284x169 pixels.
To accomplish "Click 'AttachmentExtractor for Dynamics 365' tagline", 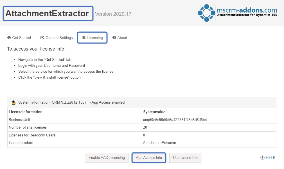I will click(247, 15).
